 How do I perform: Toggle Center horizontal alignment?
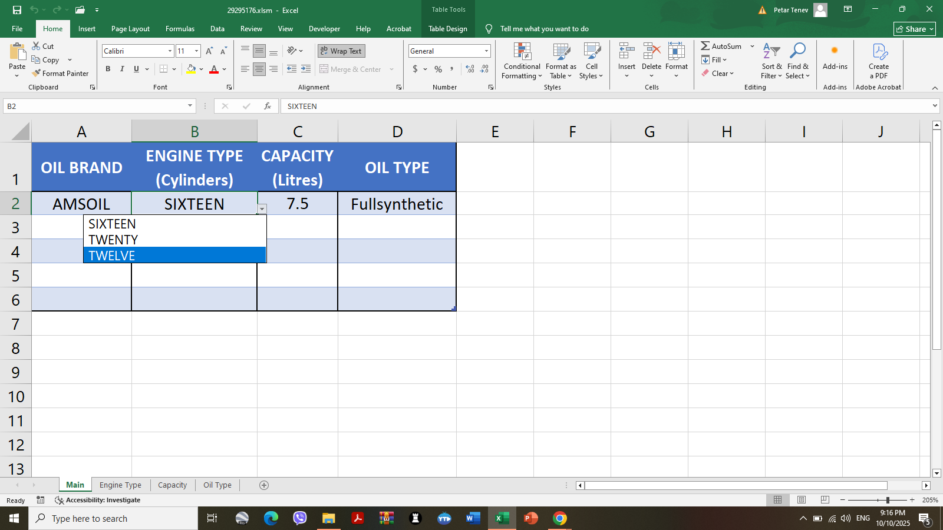[x=259, y=69]
